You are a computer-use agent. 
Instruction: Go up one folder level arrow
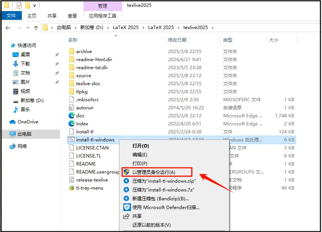(x=36, y=28)
